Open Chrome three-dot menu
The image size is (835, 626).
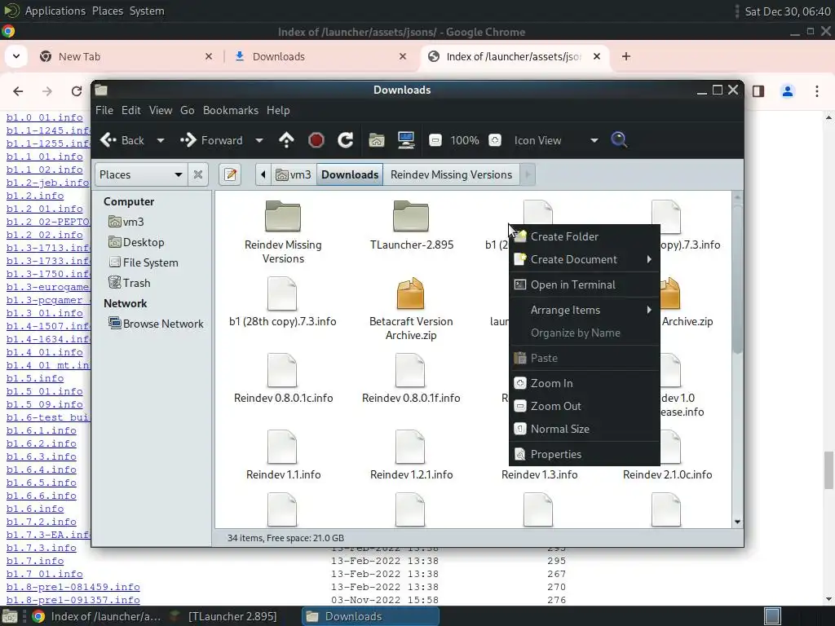817,91
